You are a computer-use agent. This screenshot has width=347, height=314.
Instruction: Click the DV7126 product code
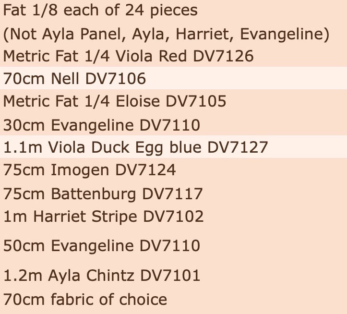click(223, 56)
